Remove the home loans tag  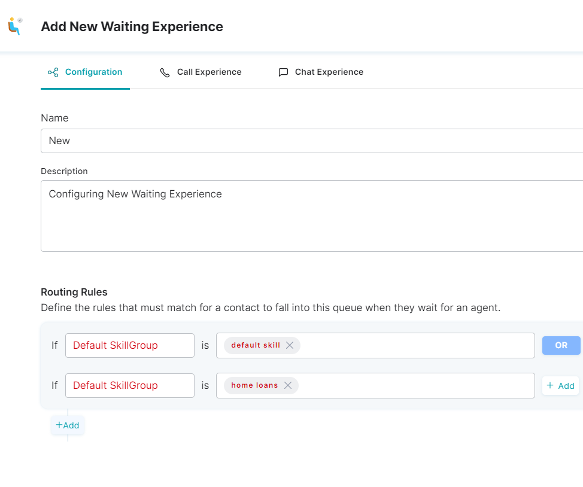(288, 385)
